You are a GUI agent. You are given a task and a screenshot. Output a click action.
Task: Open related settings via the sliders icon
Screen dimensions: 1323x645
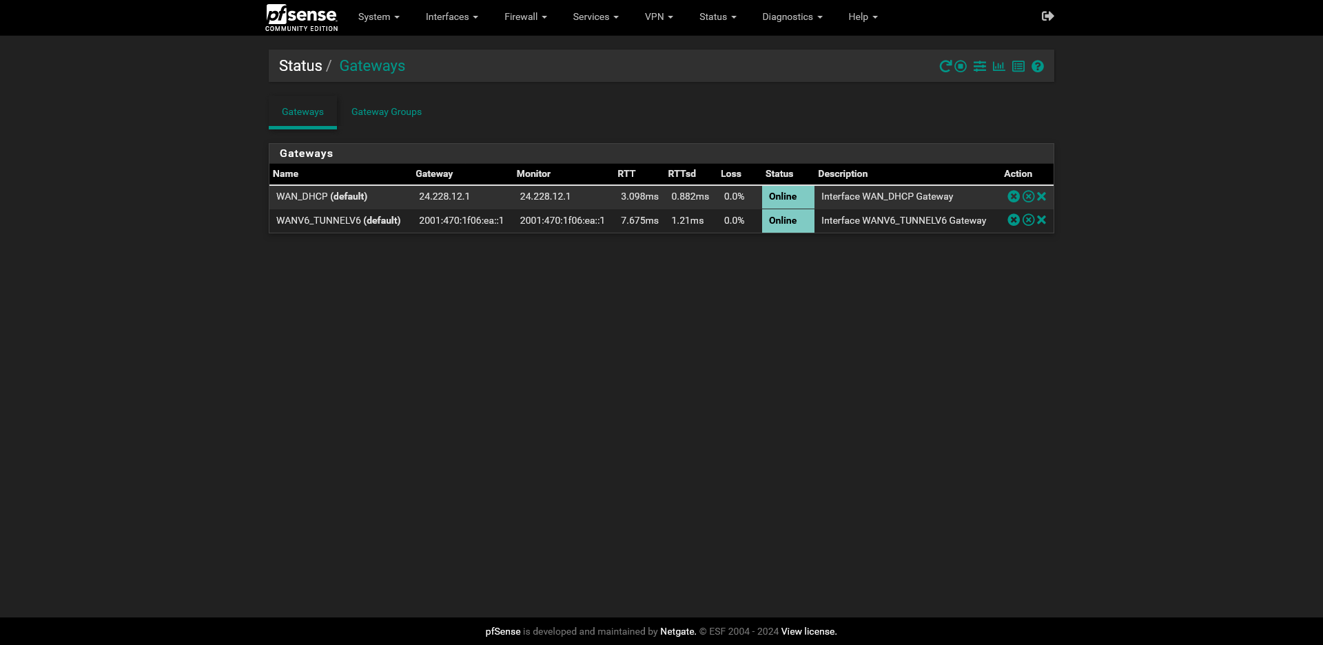[979, 66]
